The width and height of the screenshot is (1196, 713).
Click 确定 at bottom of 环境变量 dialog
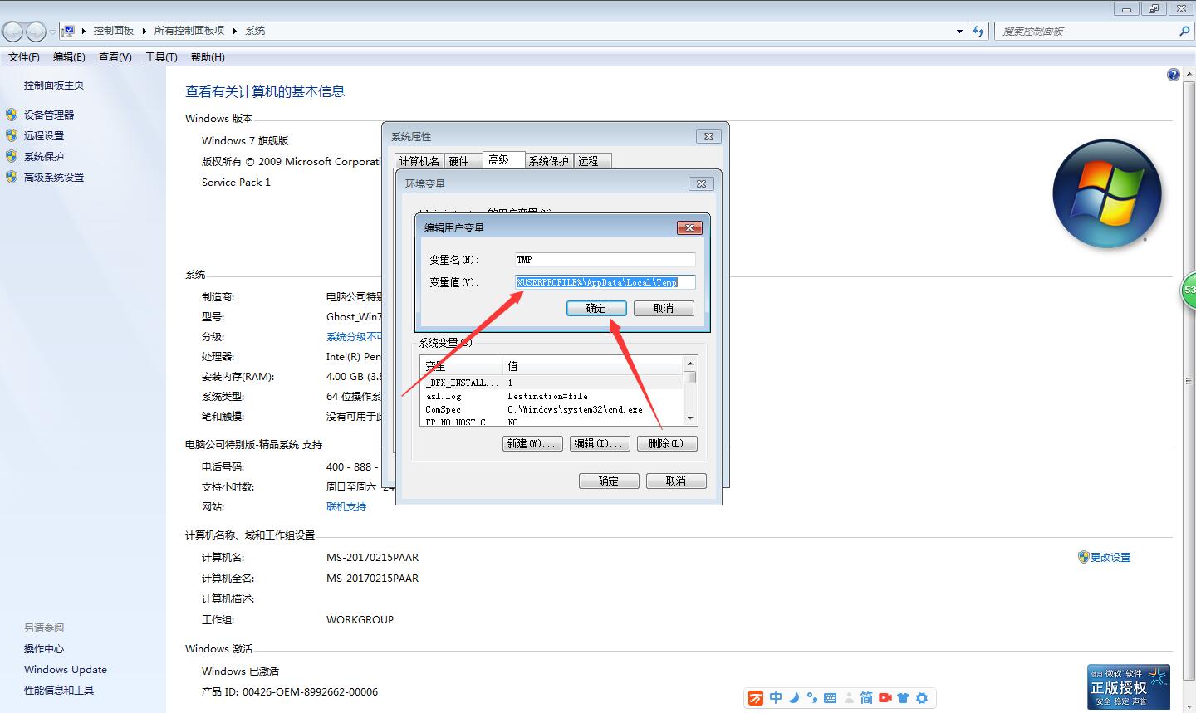[x=609, y=481]
